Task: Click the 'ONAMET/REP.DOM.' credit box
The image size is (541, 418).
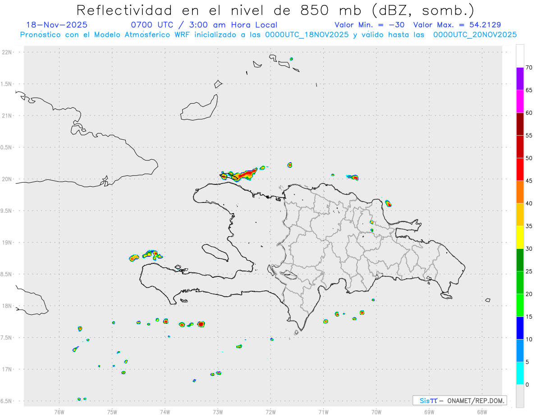Action: point(459,400)
